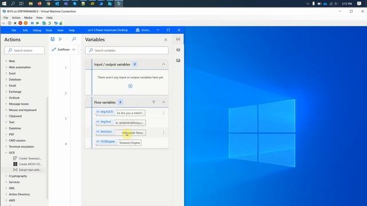Click the 'Are you a robot?' value of Img1OCR
The image size is (367, 206).
click(130, 113)
